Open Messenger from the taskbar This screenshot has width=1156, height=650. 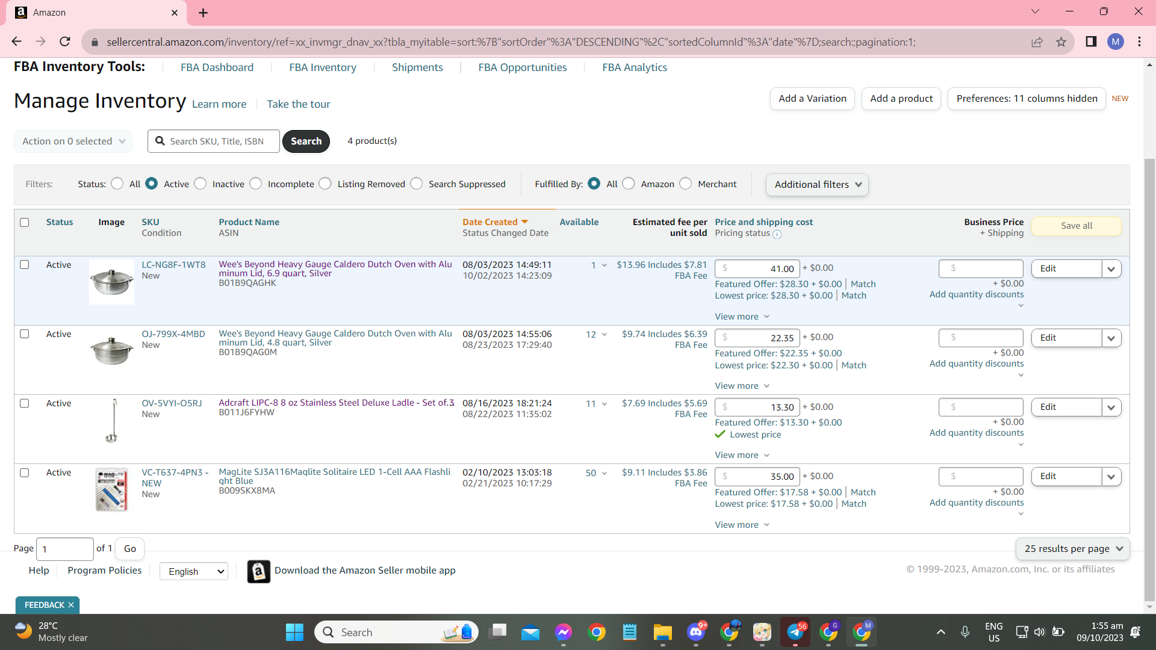[x=564, y=632]
